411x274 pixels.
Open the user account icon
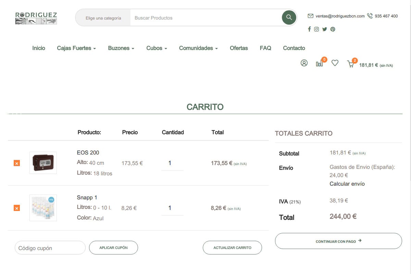pyautogui.click(x=304, y=63)
